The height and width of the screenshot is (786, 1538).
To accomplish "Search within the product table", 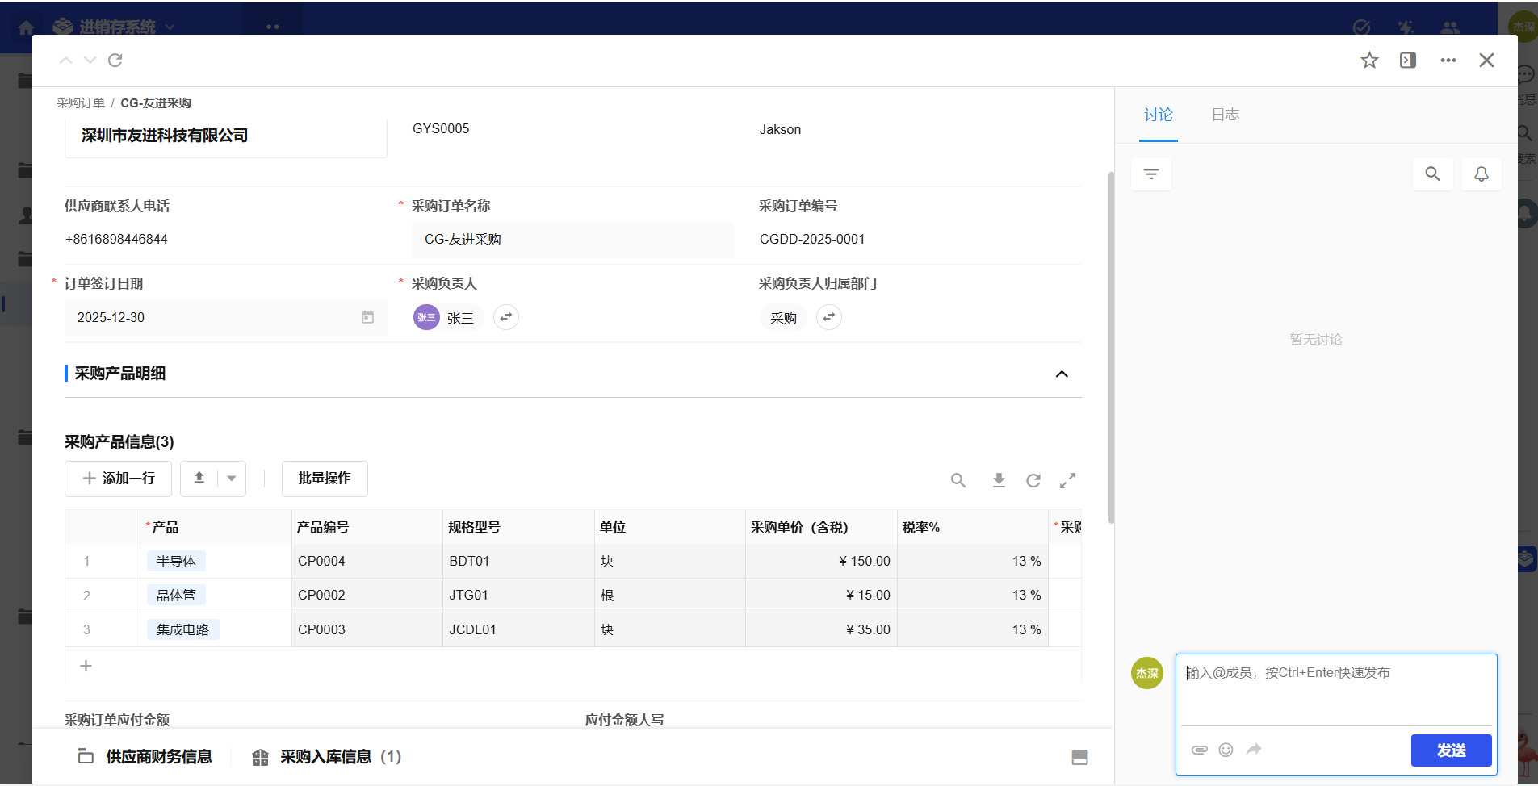I will click(958, 480).
